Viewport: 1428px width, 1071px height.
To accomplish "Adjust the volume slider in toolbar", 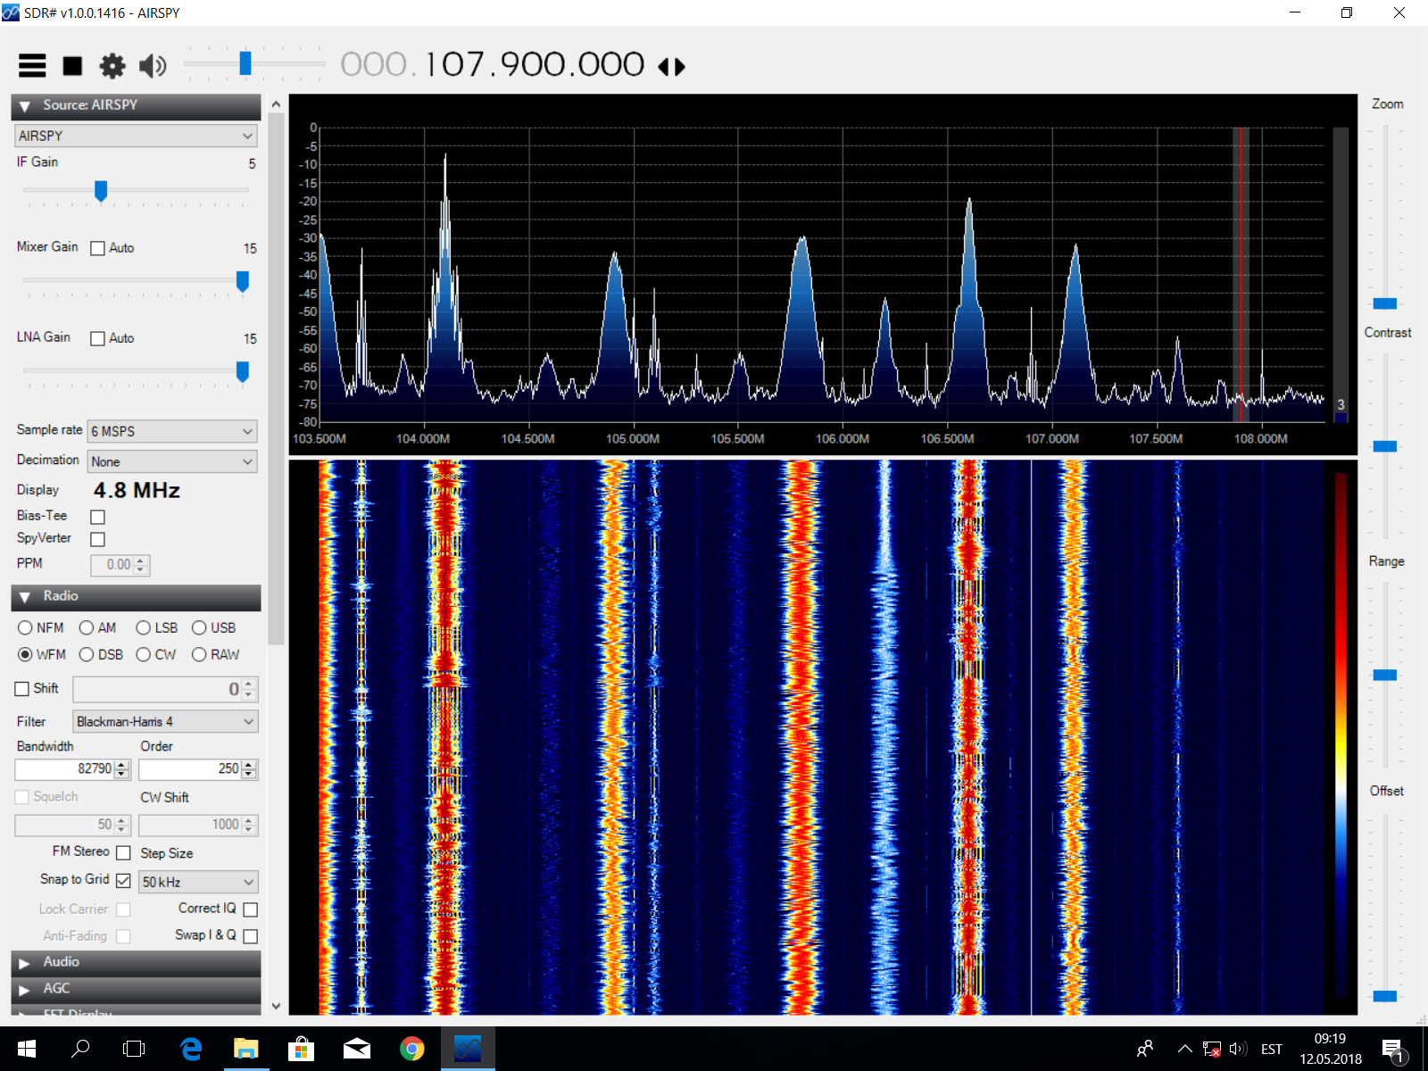I will 245,63.
